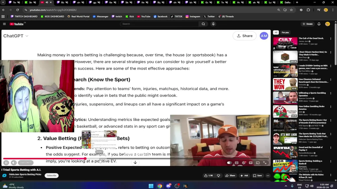The image size is (337, 189).
Task: Open the YouTube account avatar menu
Action: [x=328, y=24]
